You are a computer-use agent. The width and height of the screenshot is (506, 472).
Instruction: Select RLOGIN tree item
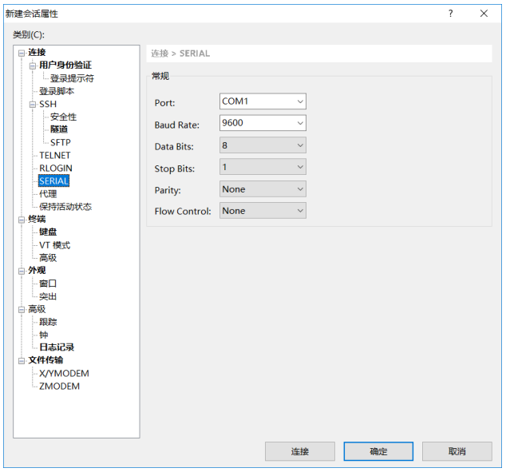(56, 169)
